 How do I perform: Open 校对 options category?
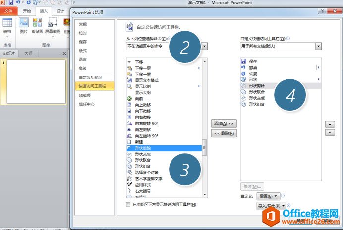click(95, 33)
